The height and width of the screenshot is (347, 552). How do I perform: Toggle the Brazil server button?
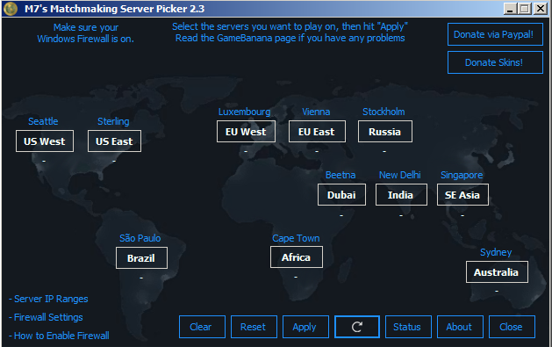(141, 258)
